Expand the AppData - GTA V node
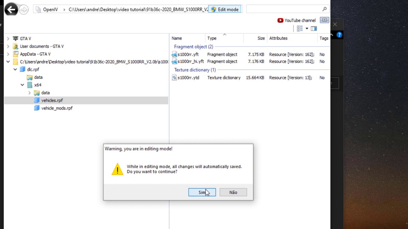Image resolution: width=408 pixels, height=229 pixels. [8, 54]
